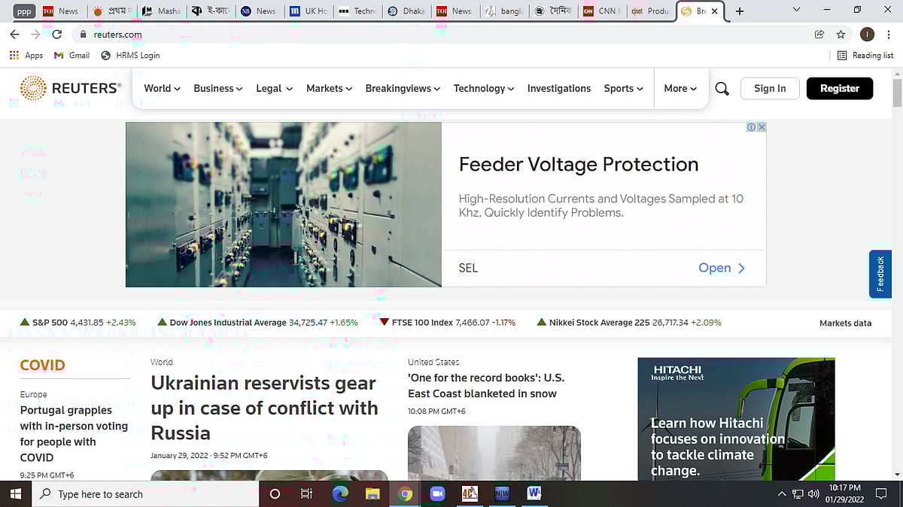Bookmark this page with star icon

tap(841, 34)
